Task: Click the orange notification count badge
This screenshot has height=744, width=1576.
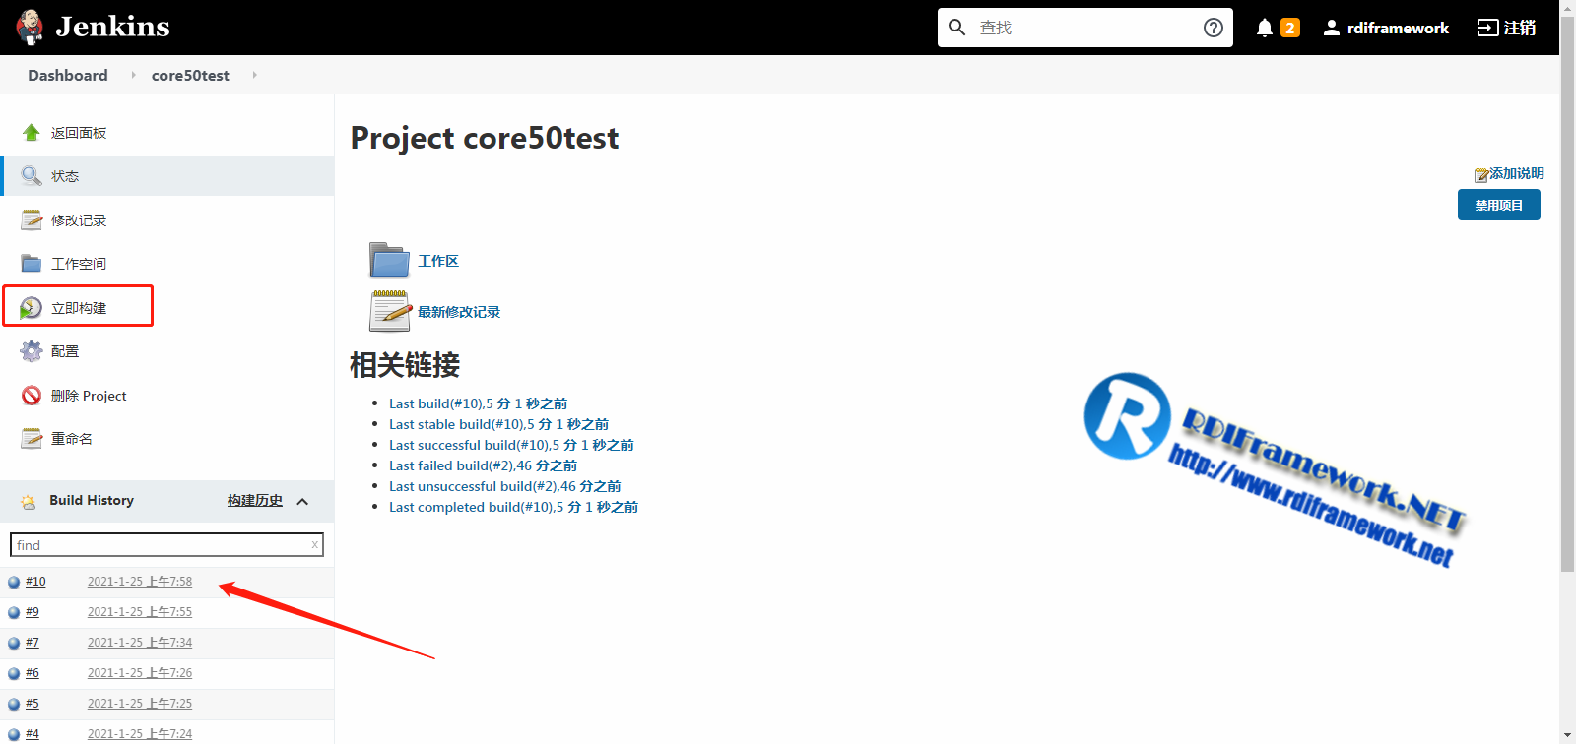Action: (x=1289, y=28)
